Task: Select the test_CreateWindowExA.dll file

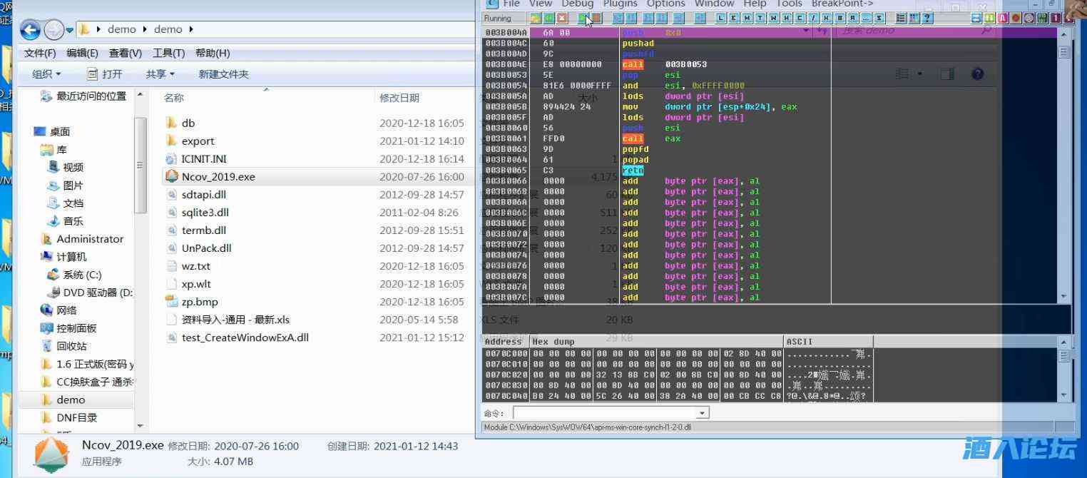Action: pos(245,337)
